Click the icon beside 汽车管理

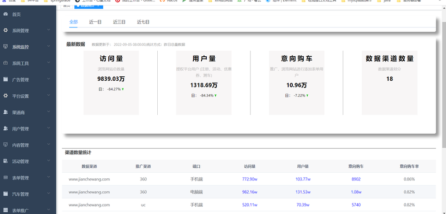6,193
